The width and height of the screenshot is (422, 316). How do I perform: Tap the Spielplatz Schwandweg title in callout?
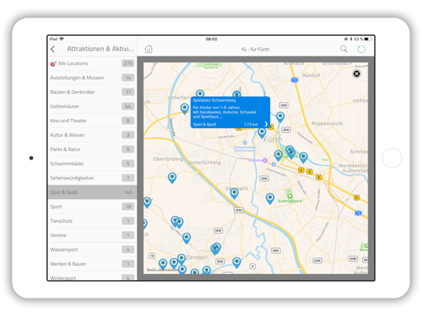[x=214, y=100]
